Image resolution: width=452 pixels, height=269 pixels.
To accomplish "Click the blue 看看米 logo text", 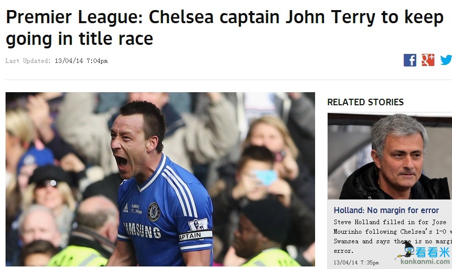I will (x=432, y=252).
